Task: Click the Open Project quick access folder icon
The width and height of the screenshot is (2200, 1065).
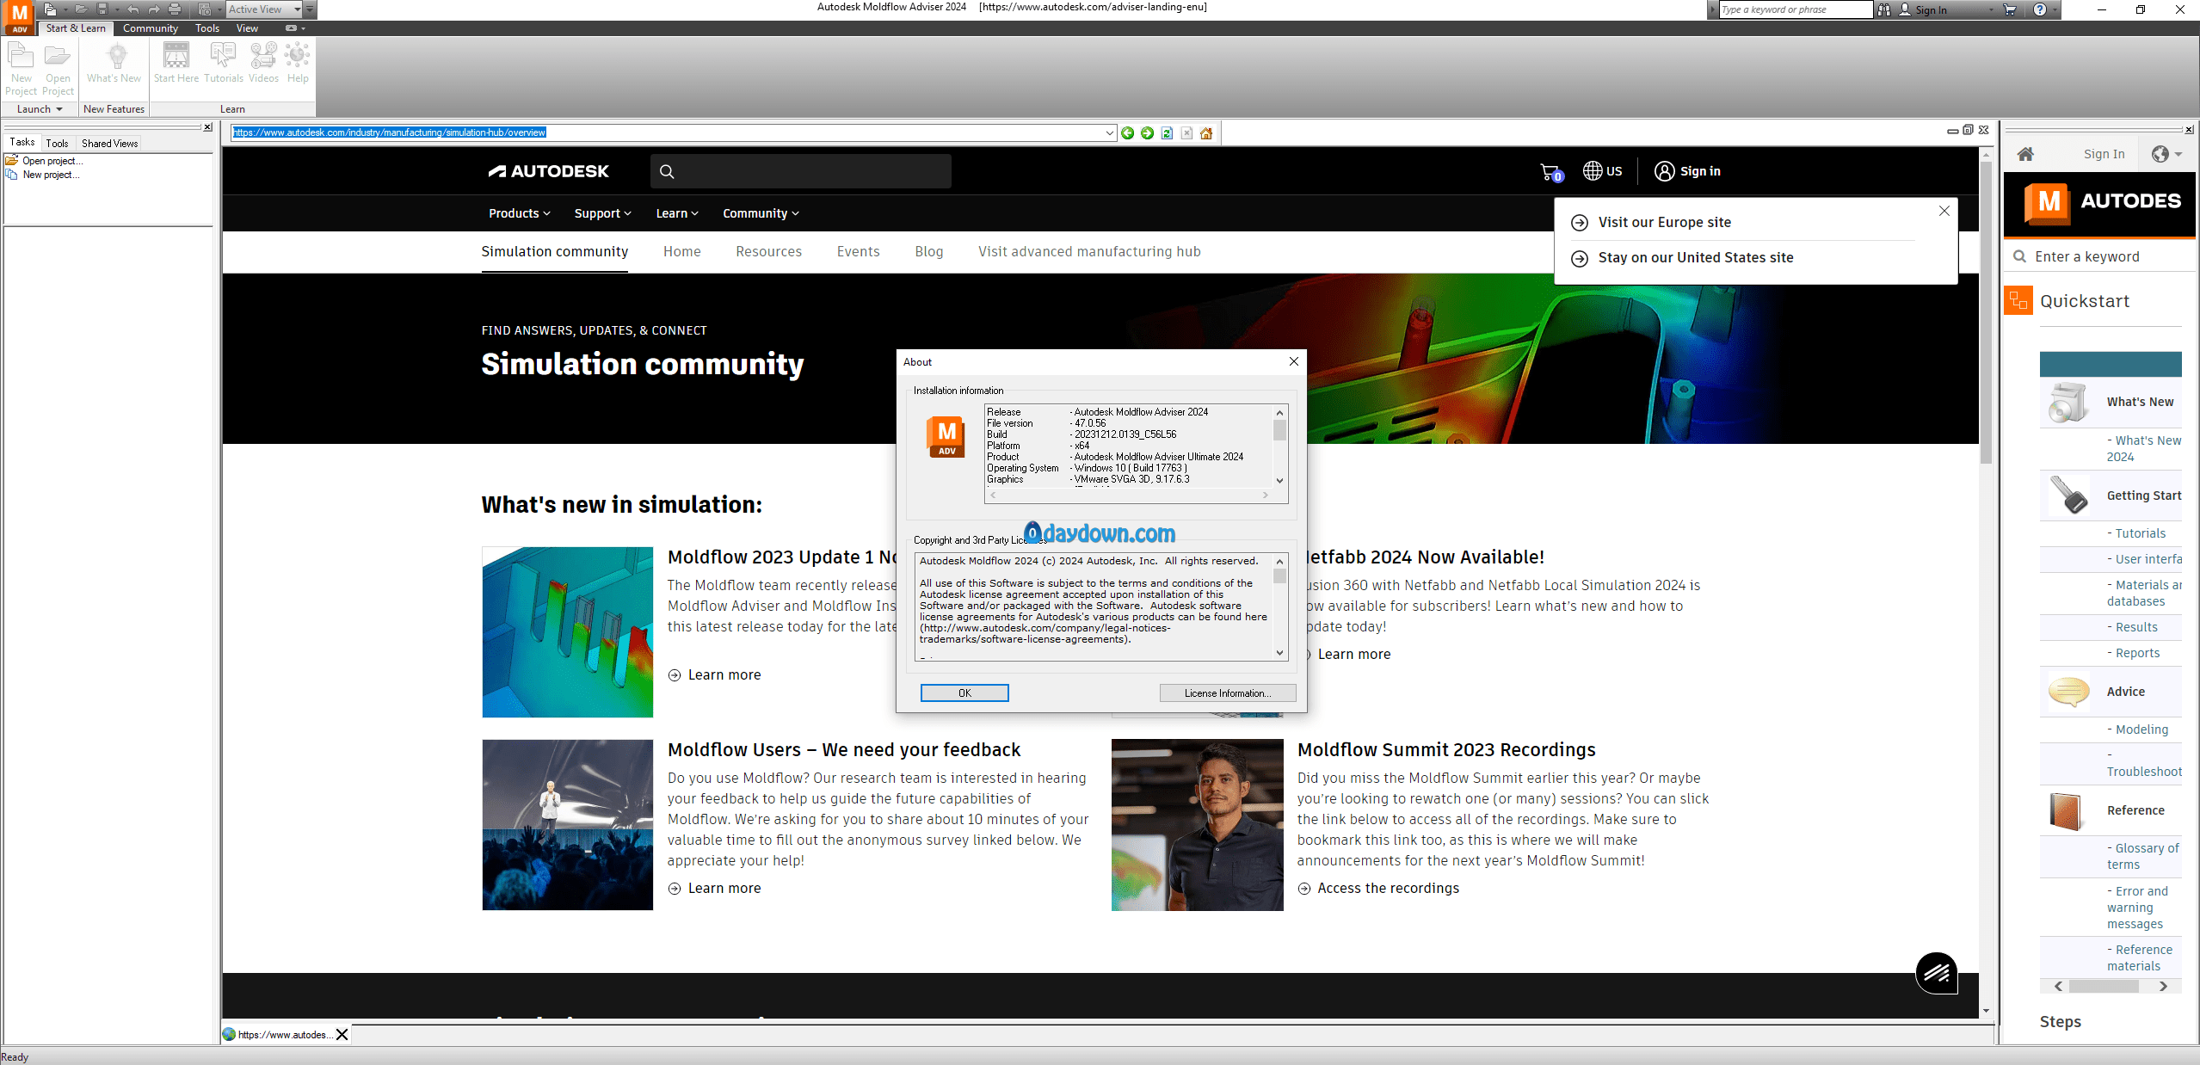Action: [x=81, y=9]
